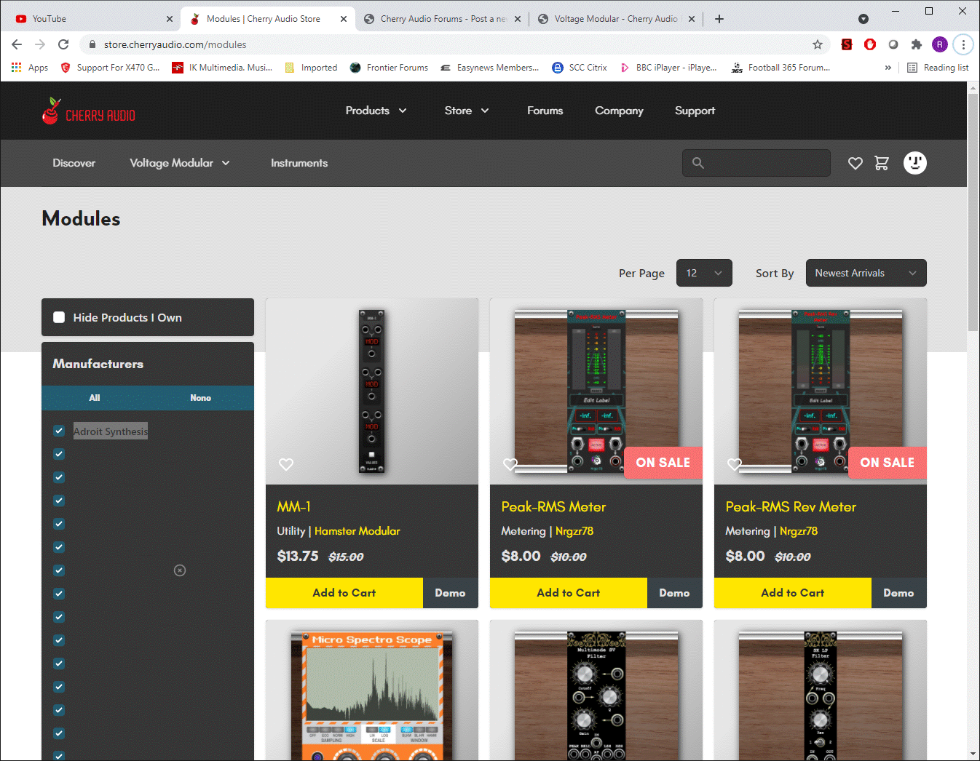Open the MM-1 product title
This screenshot has width=980, height=761.
294,507
